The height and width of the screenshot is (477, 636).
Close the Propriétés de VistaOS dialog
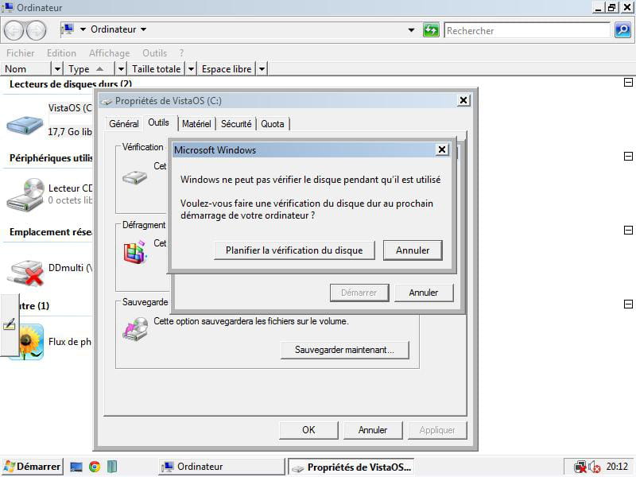point(463,100)
